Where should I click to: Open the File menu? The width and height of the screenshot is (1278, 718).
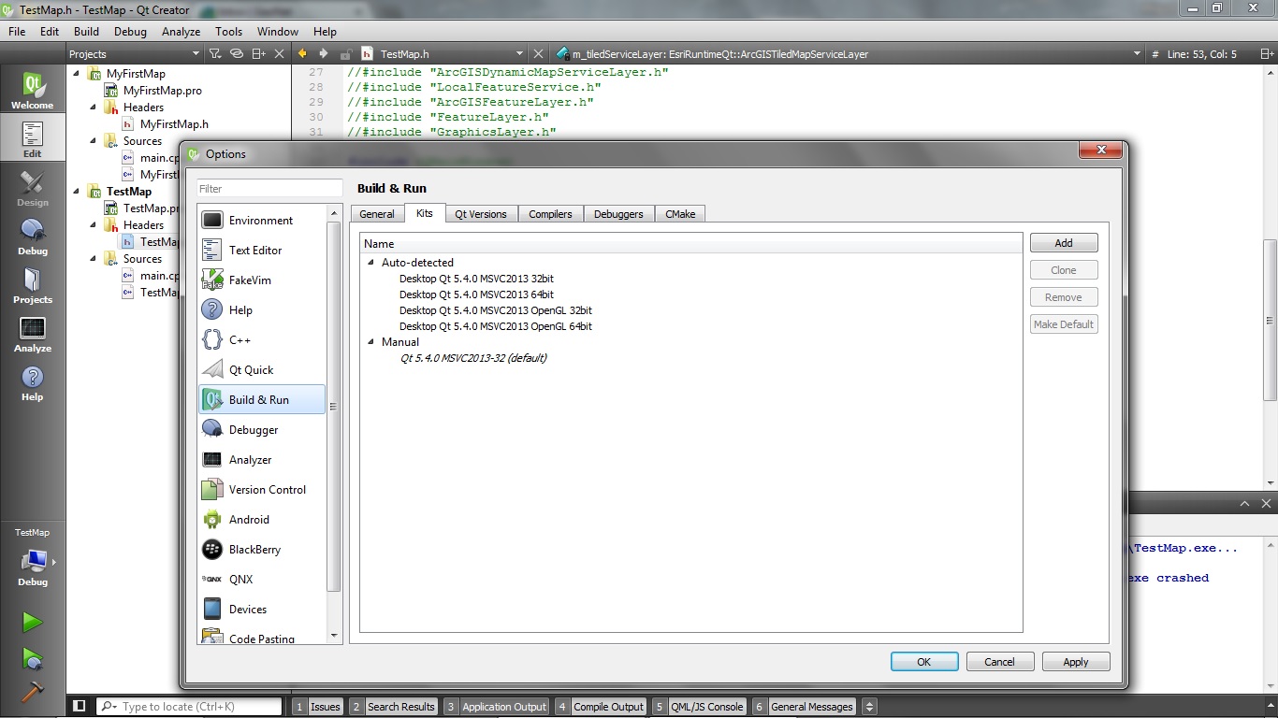click(17, 31)
